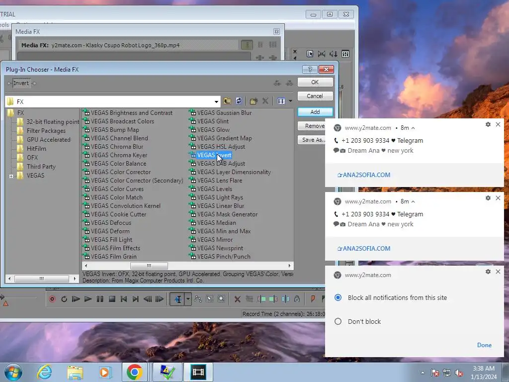509x382 pixels.
Task: Click the Remove button
Action: point(311,126)
